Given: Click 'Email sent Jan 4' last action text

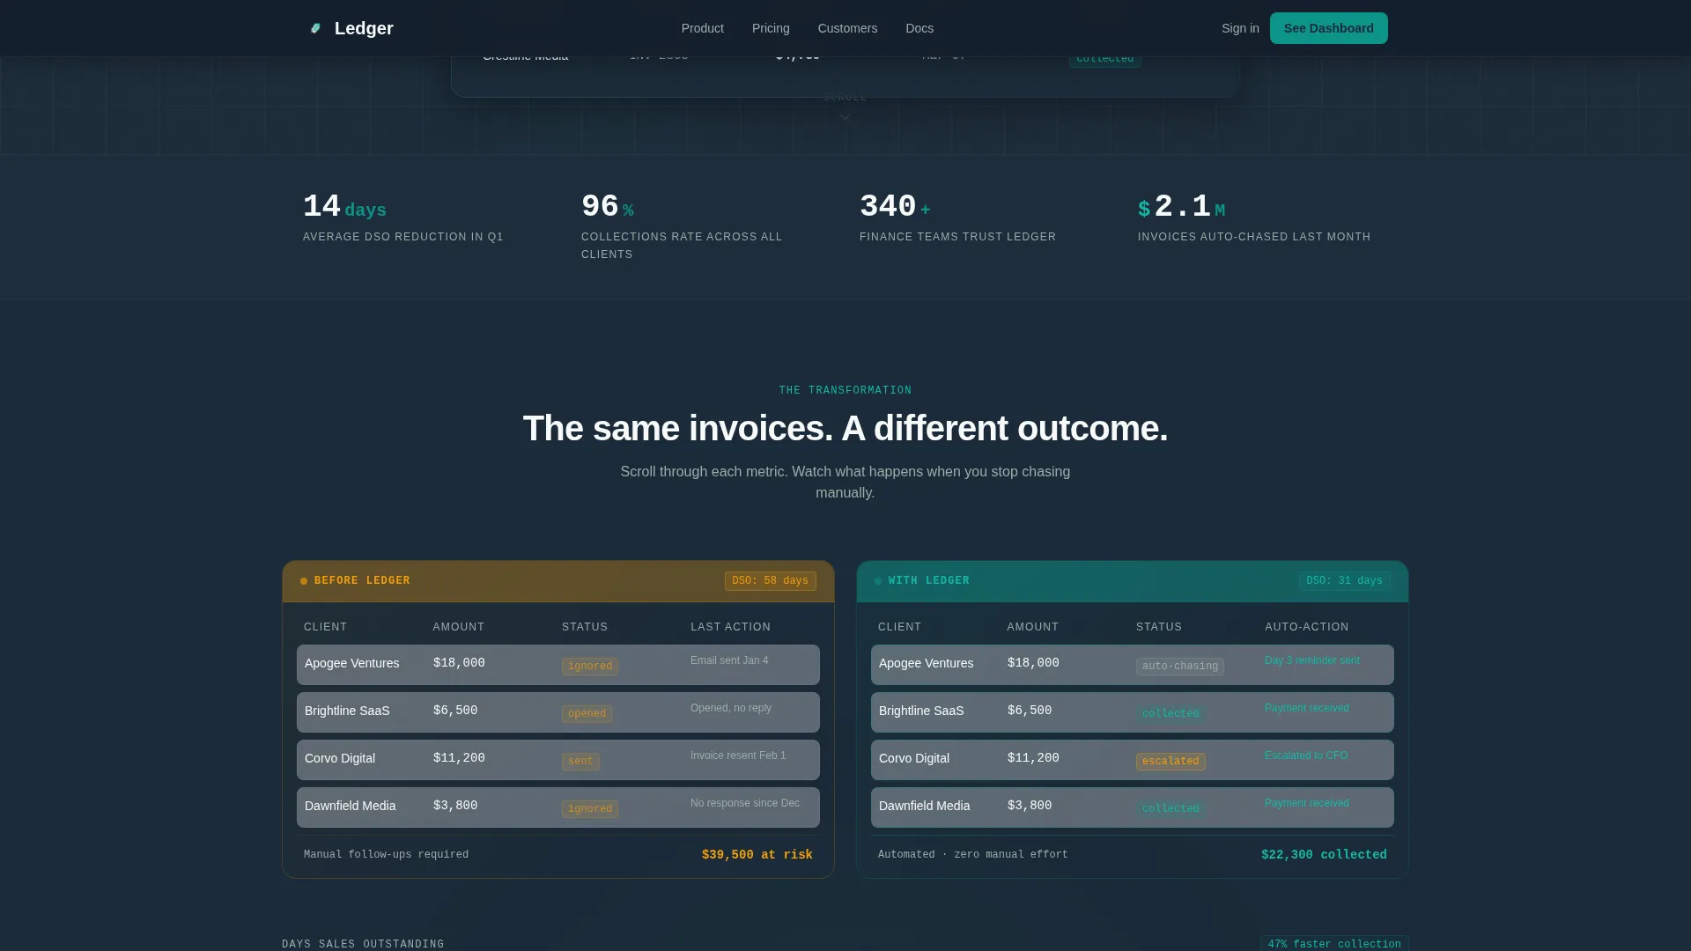Looking at the screenshot, I should tap(729, 660).
